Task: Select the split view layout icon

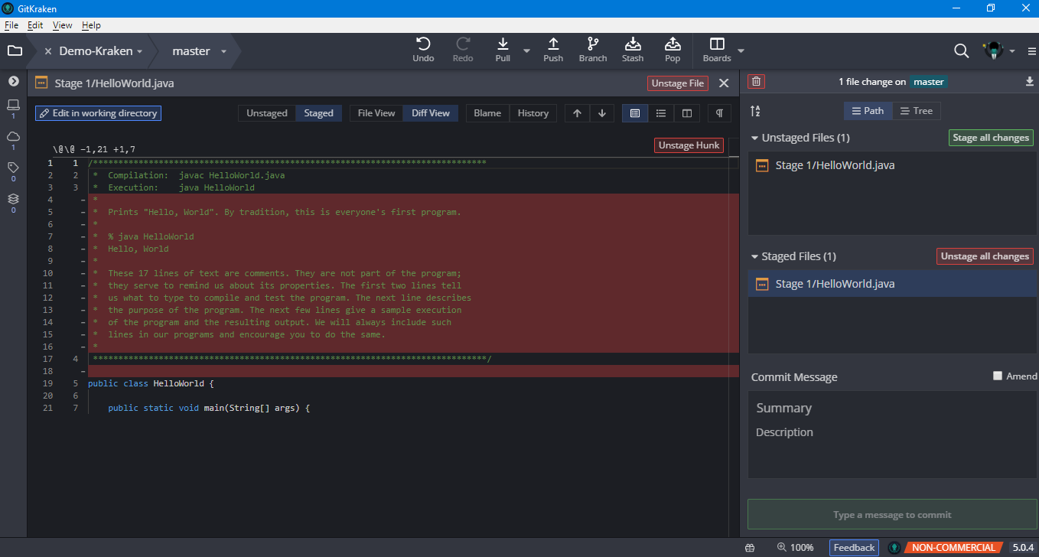Action: [687, 113]
